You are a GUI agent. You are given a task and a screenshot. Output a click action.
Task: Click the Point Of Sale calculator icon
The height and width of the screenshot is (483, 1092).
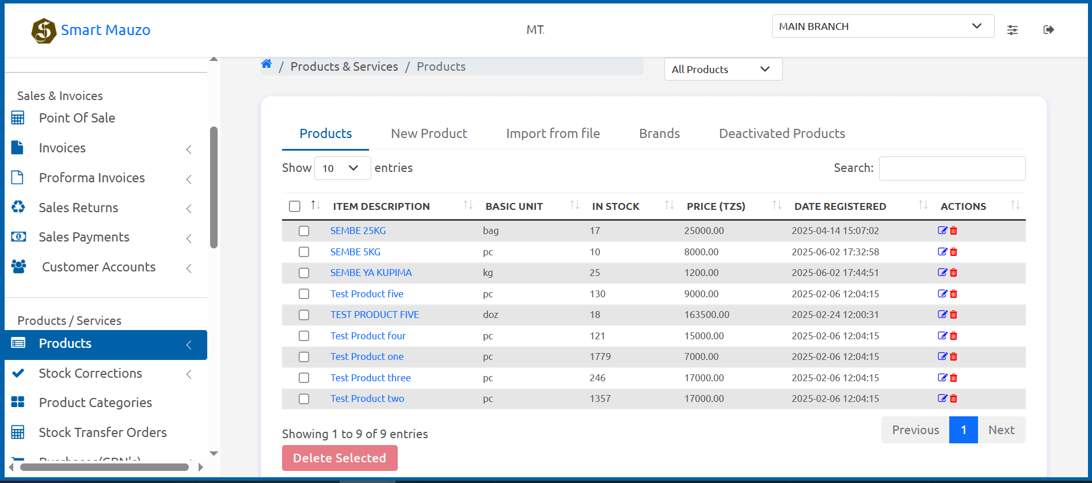point(18,118)
